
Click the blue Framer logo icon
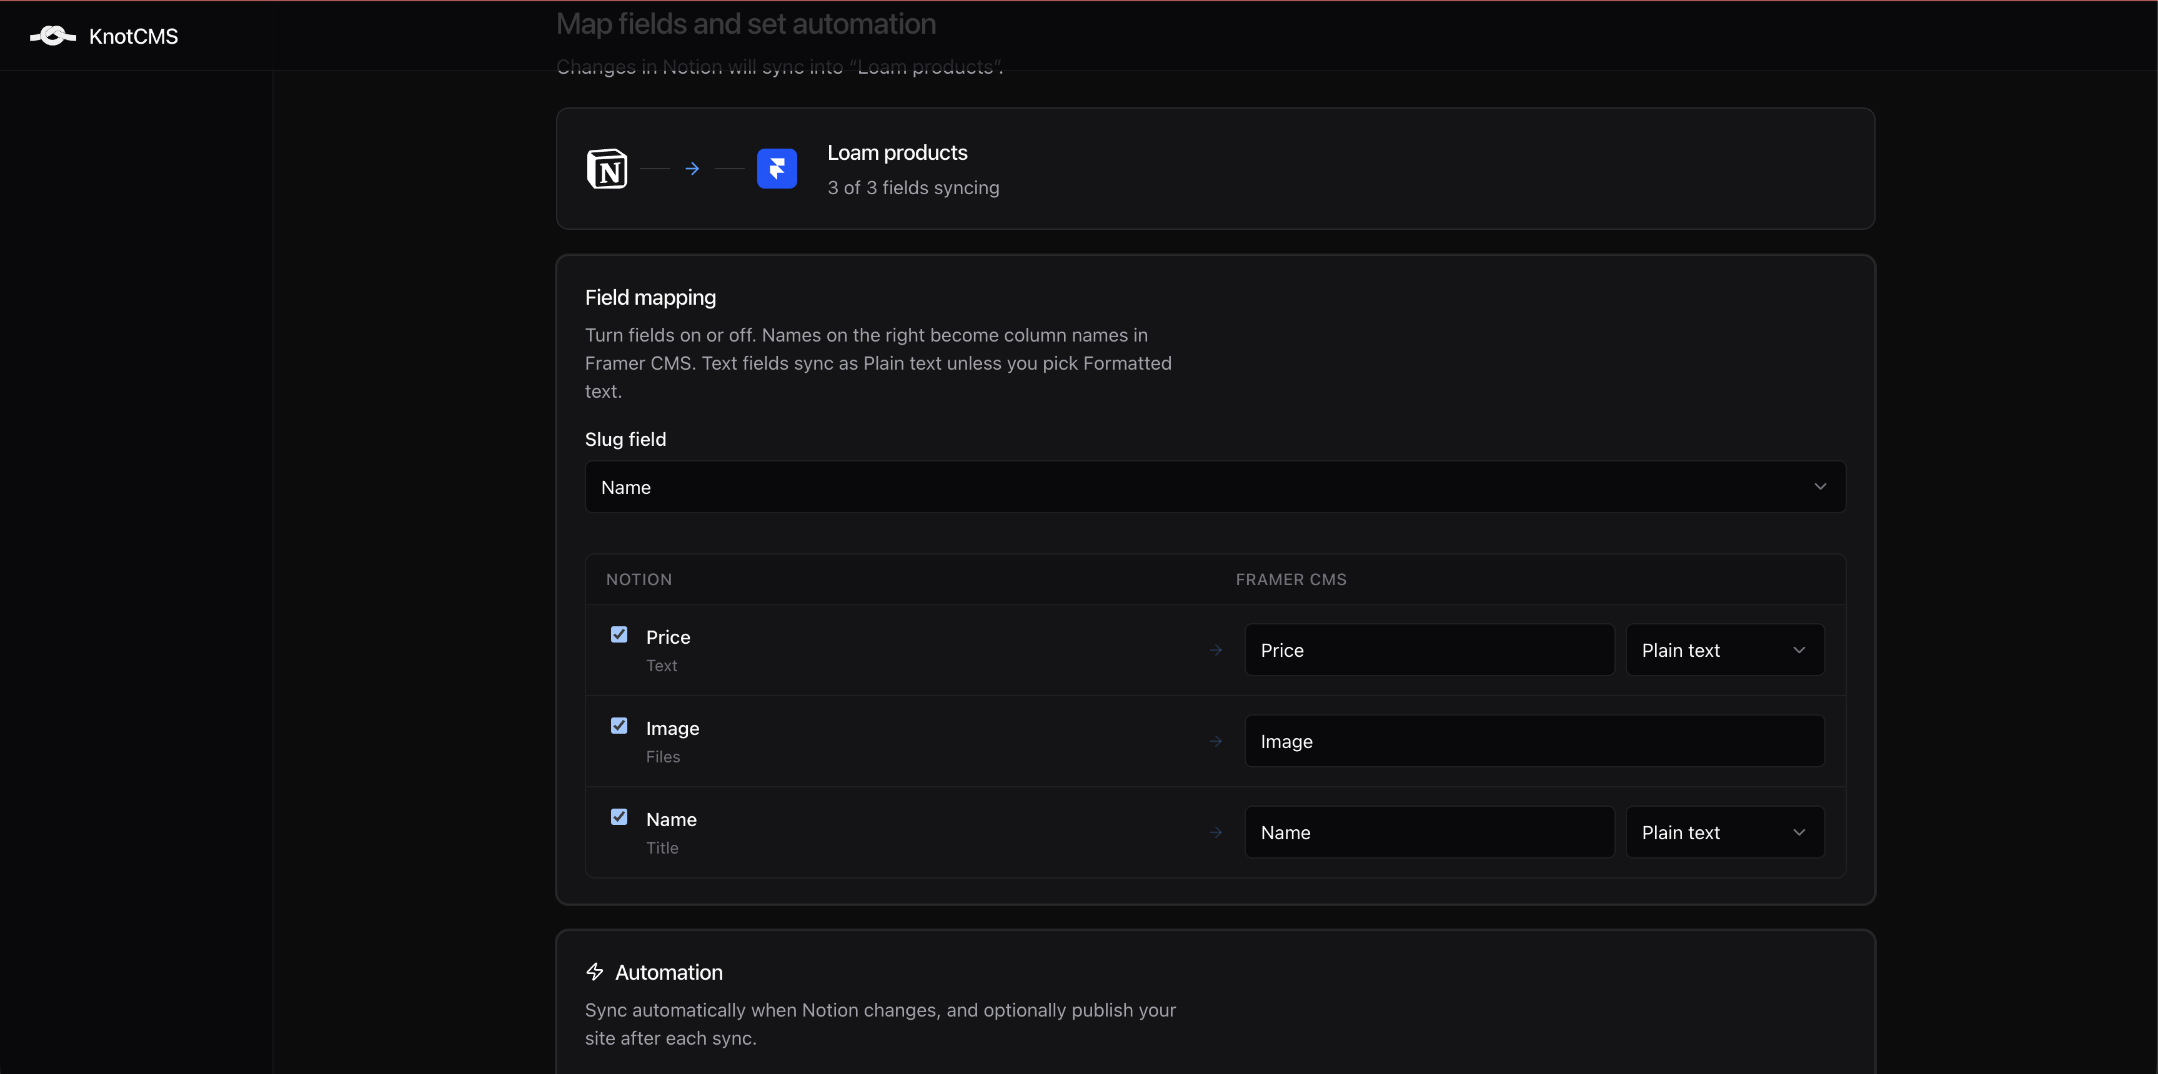777,169
